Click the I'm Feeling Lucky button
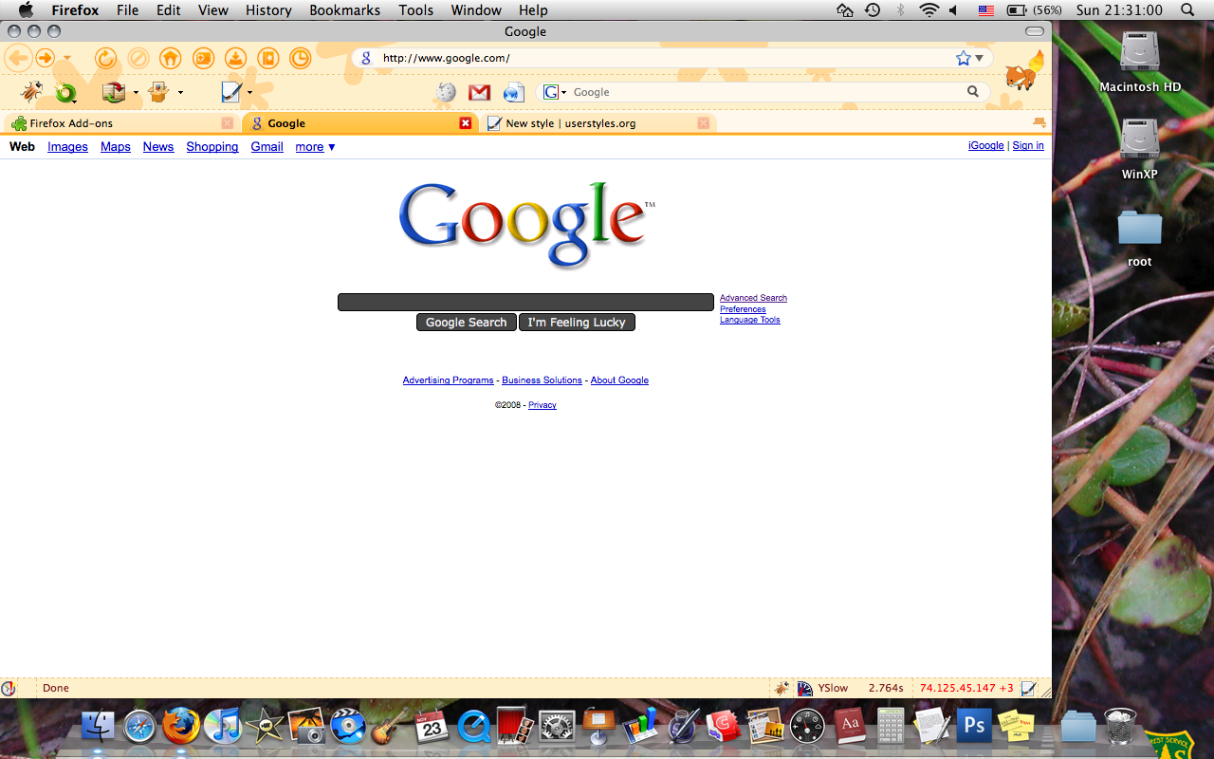This screenshot has height=759, width=1214. pyautogui.click(x=577, y=323)
